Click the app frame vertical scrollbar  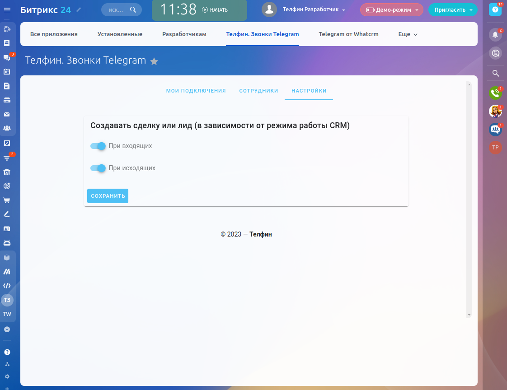click(469, 200)
